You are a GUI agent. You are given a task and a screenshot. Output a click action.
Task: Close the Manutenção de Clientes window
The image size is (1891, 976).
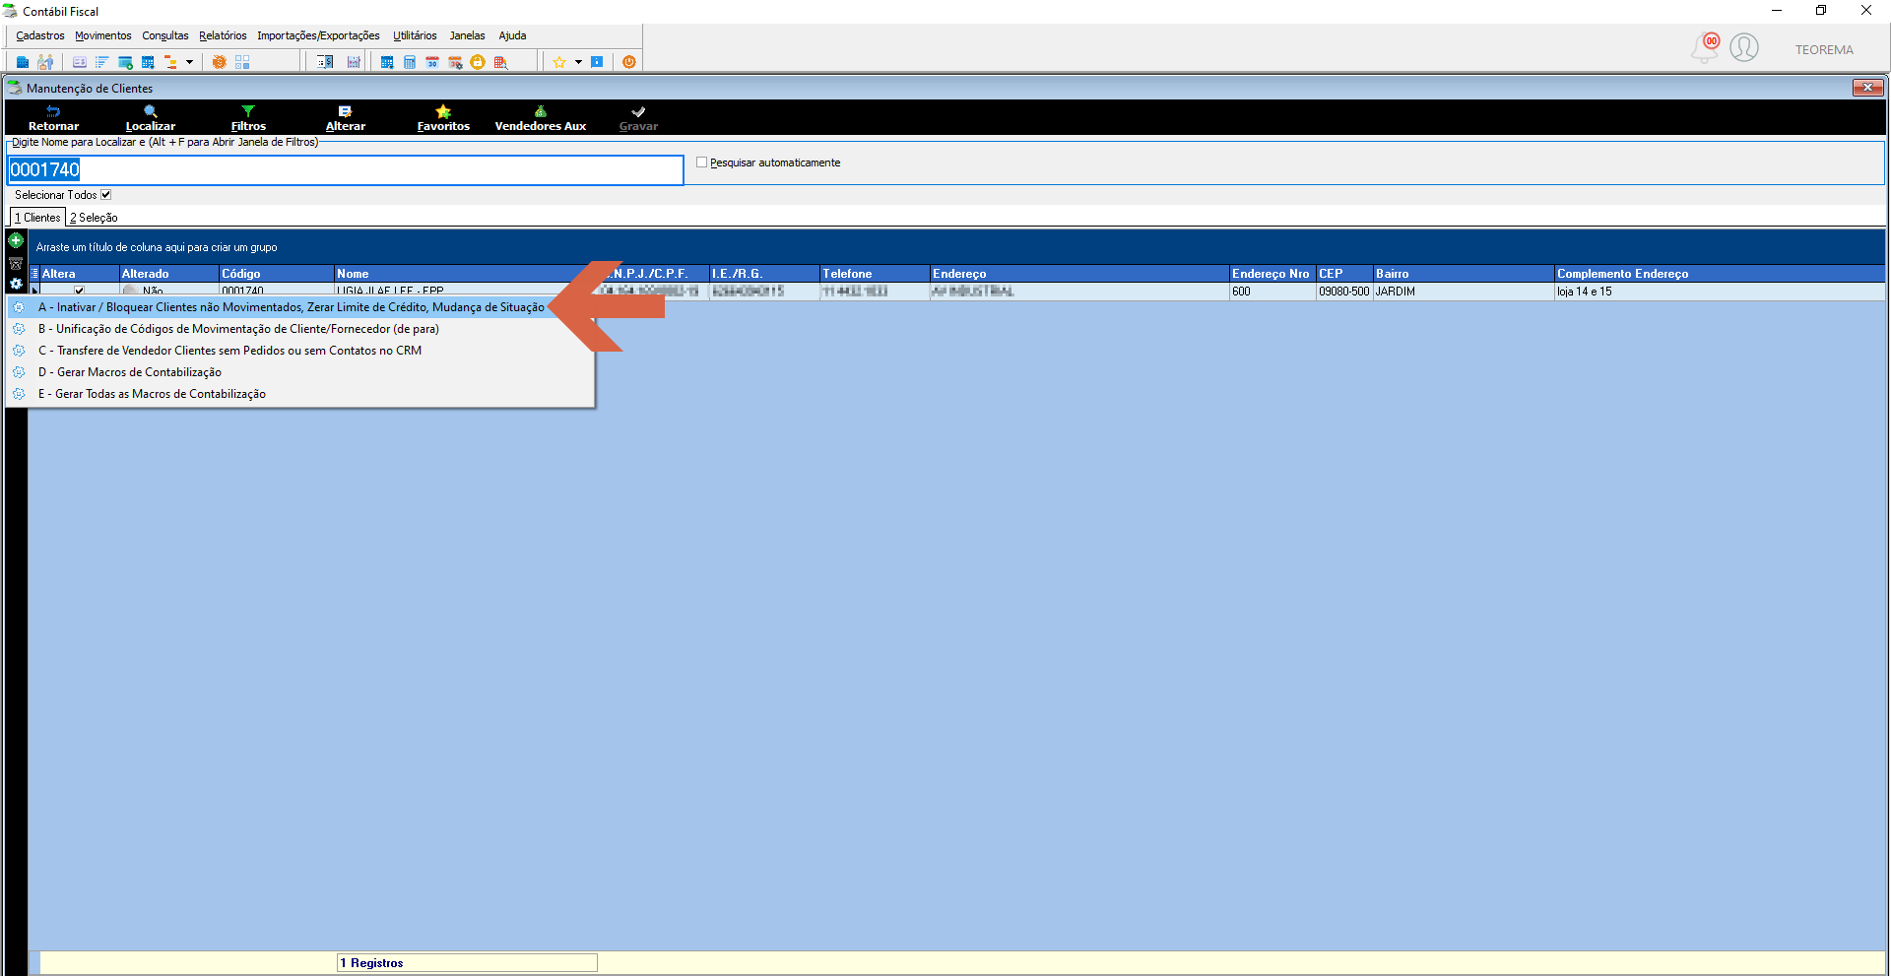click(x=1867, y=88)
